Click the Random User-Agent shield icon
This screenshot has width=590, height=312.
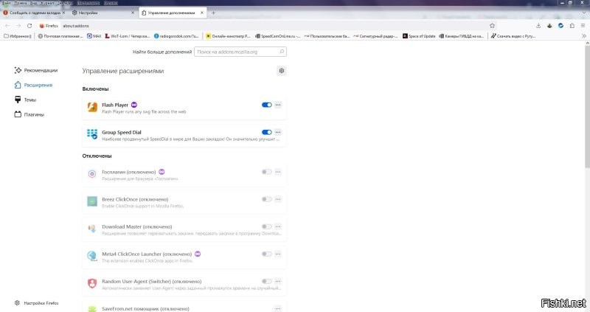point(92,283)
